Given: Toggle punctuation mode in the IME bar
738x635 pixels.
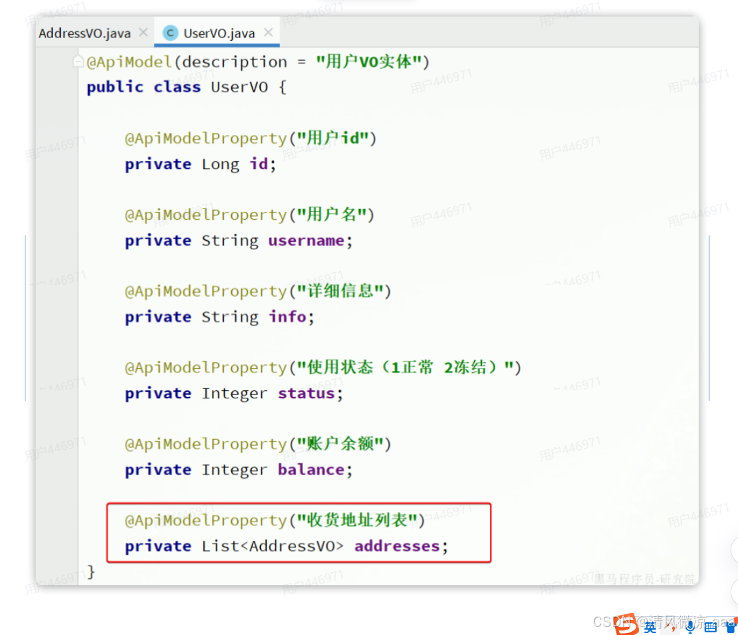Looking at the screenshot, I should tap(672, 627).
